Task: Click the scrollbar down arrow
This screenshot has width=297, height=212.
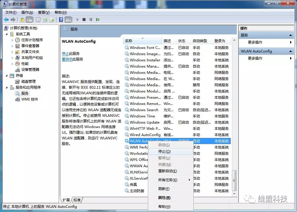Action: point(234,194)
